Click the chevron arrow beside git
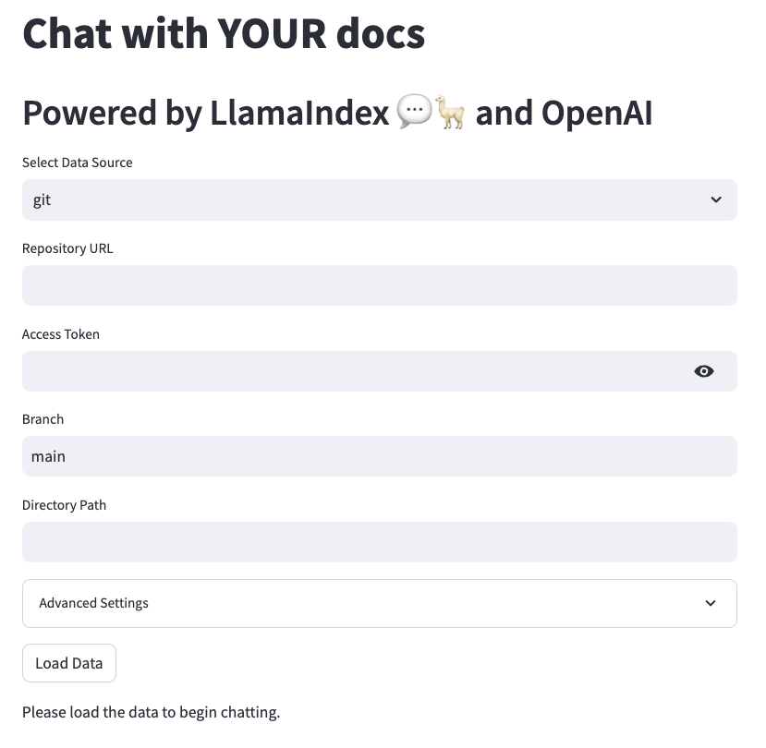This screenshot has width=766, height=748. coord(716,199)
